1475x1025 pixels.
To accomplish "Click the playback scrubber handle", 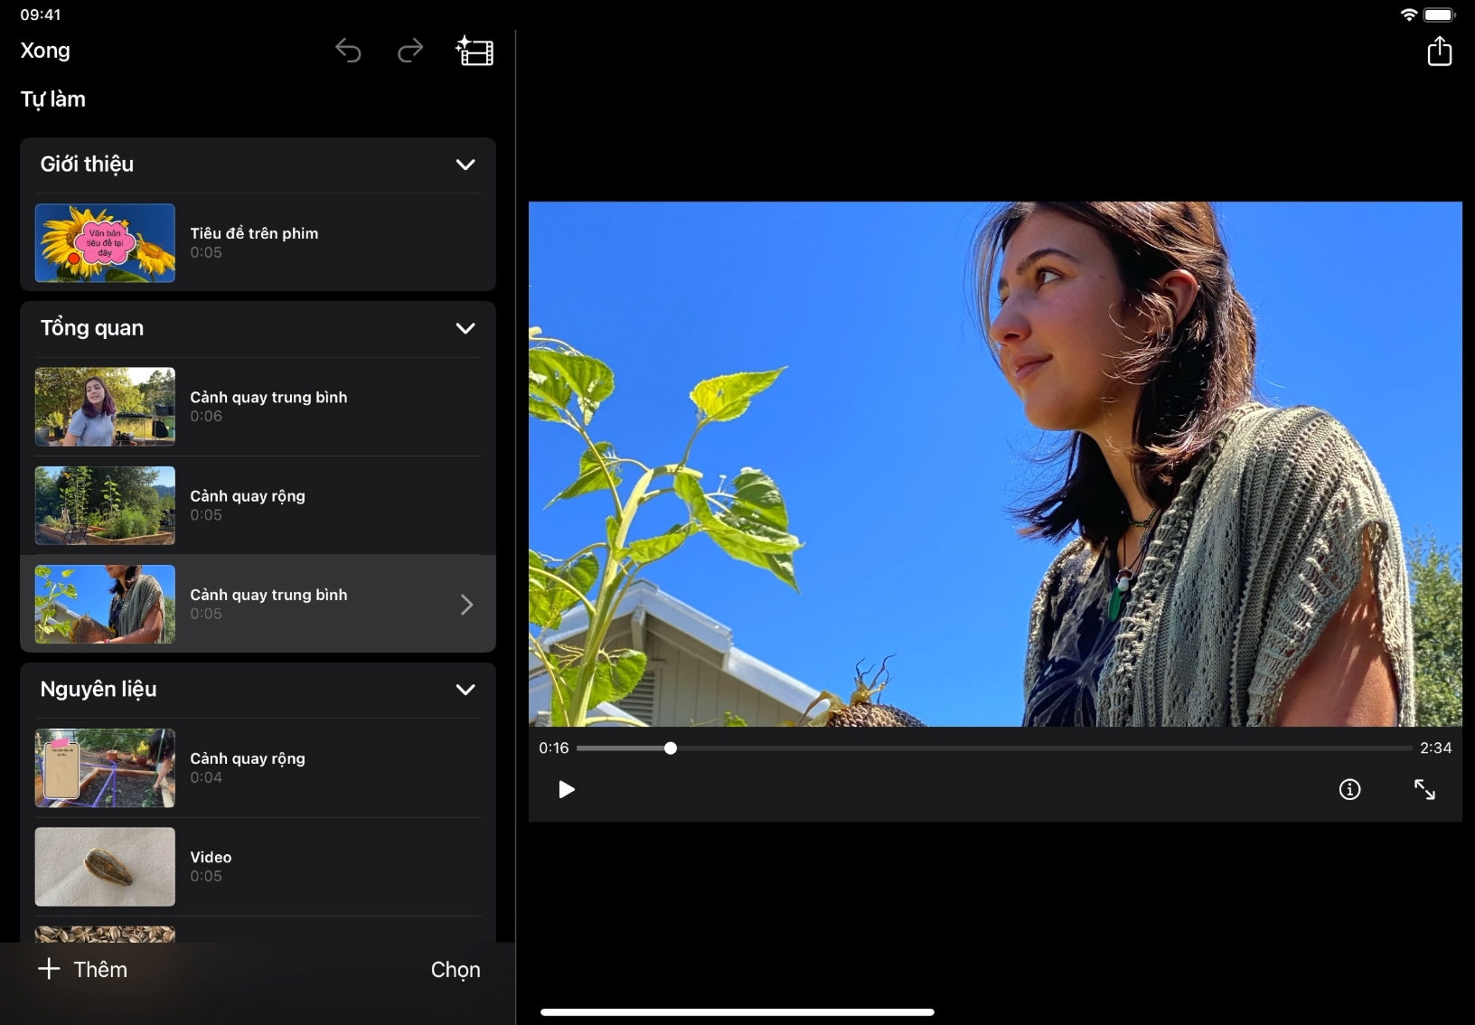I will click(671, 748).
